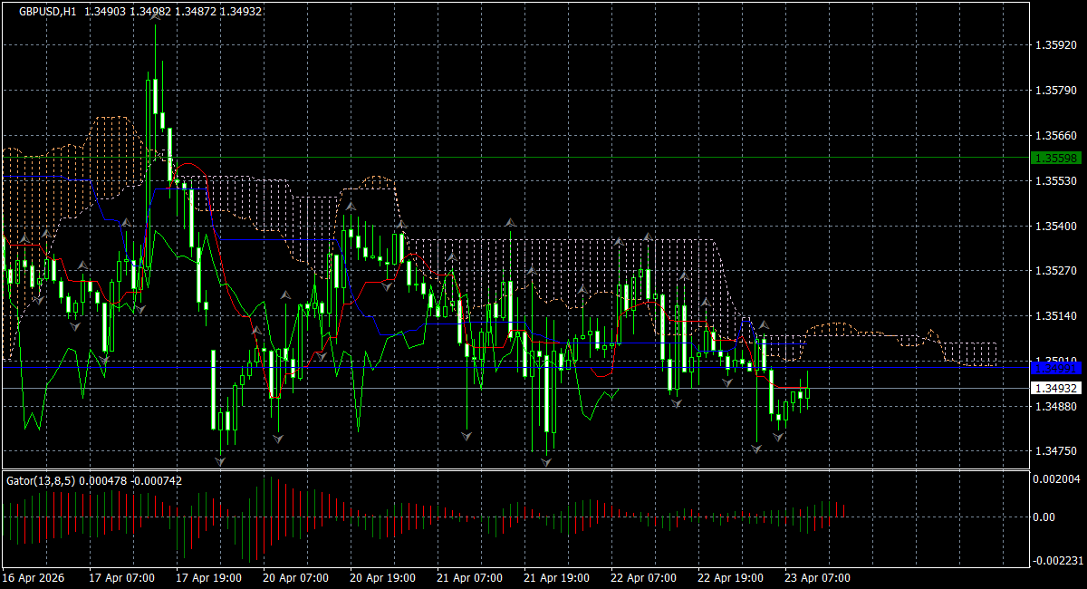Viewport: 1087px width, 589px height.
Task: Click the current price tag 1.34932
Action: [1056, 388]
